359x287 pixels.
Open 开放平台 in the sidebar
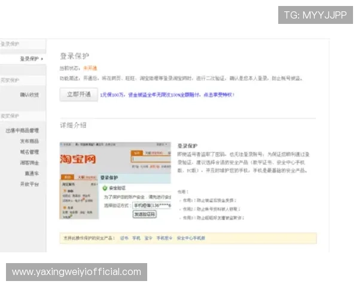[x=29, y=184]
